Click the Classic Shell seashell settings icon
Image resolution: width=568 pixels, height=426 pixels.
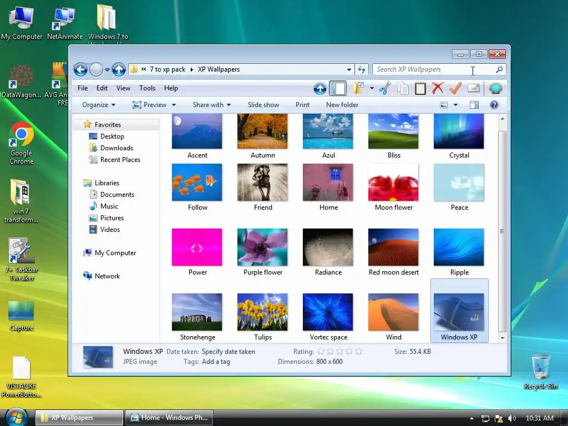pos(495,88)
